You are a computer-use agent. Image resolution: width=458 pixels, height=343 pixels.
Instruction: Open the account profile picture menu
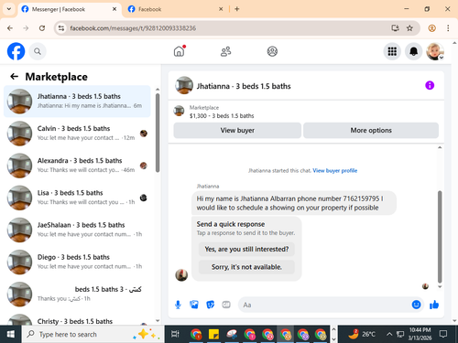coord(435,51)
